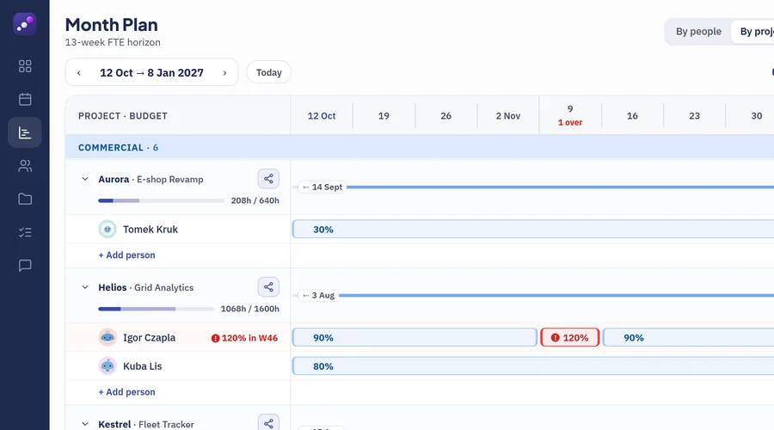Add person to Helios project

tap(127, 392)
